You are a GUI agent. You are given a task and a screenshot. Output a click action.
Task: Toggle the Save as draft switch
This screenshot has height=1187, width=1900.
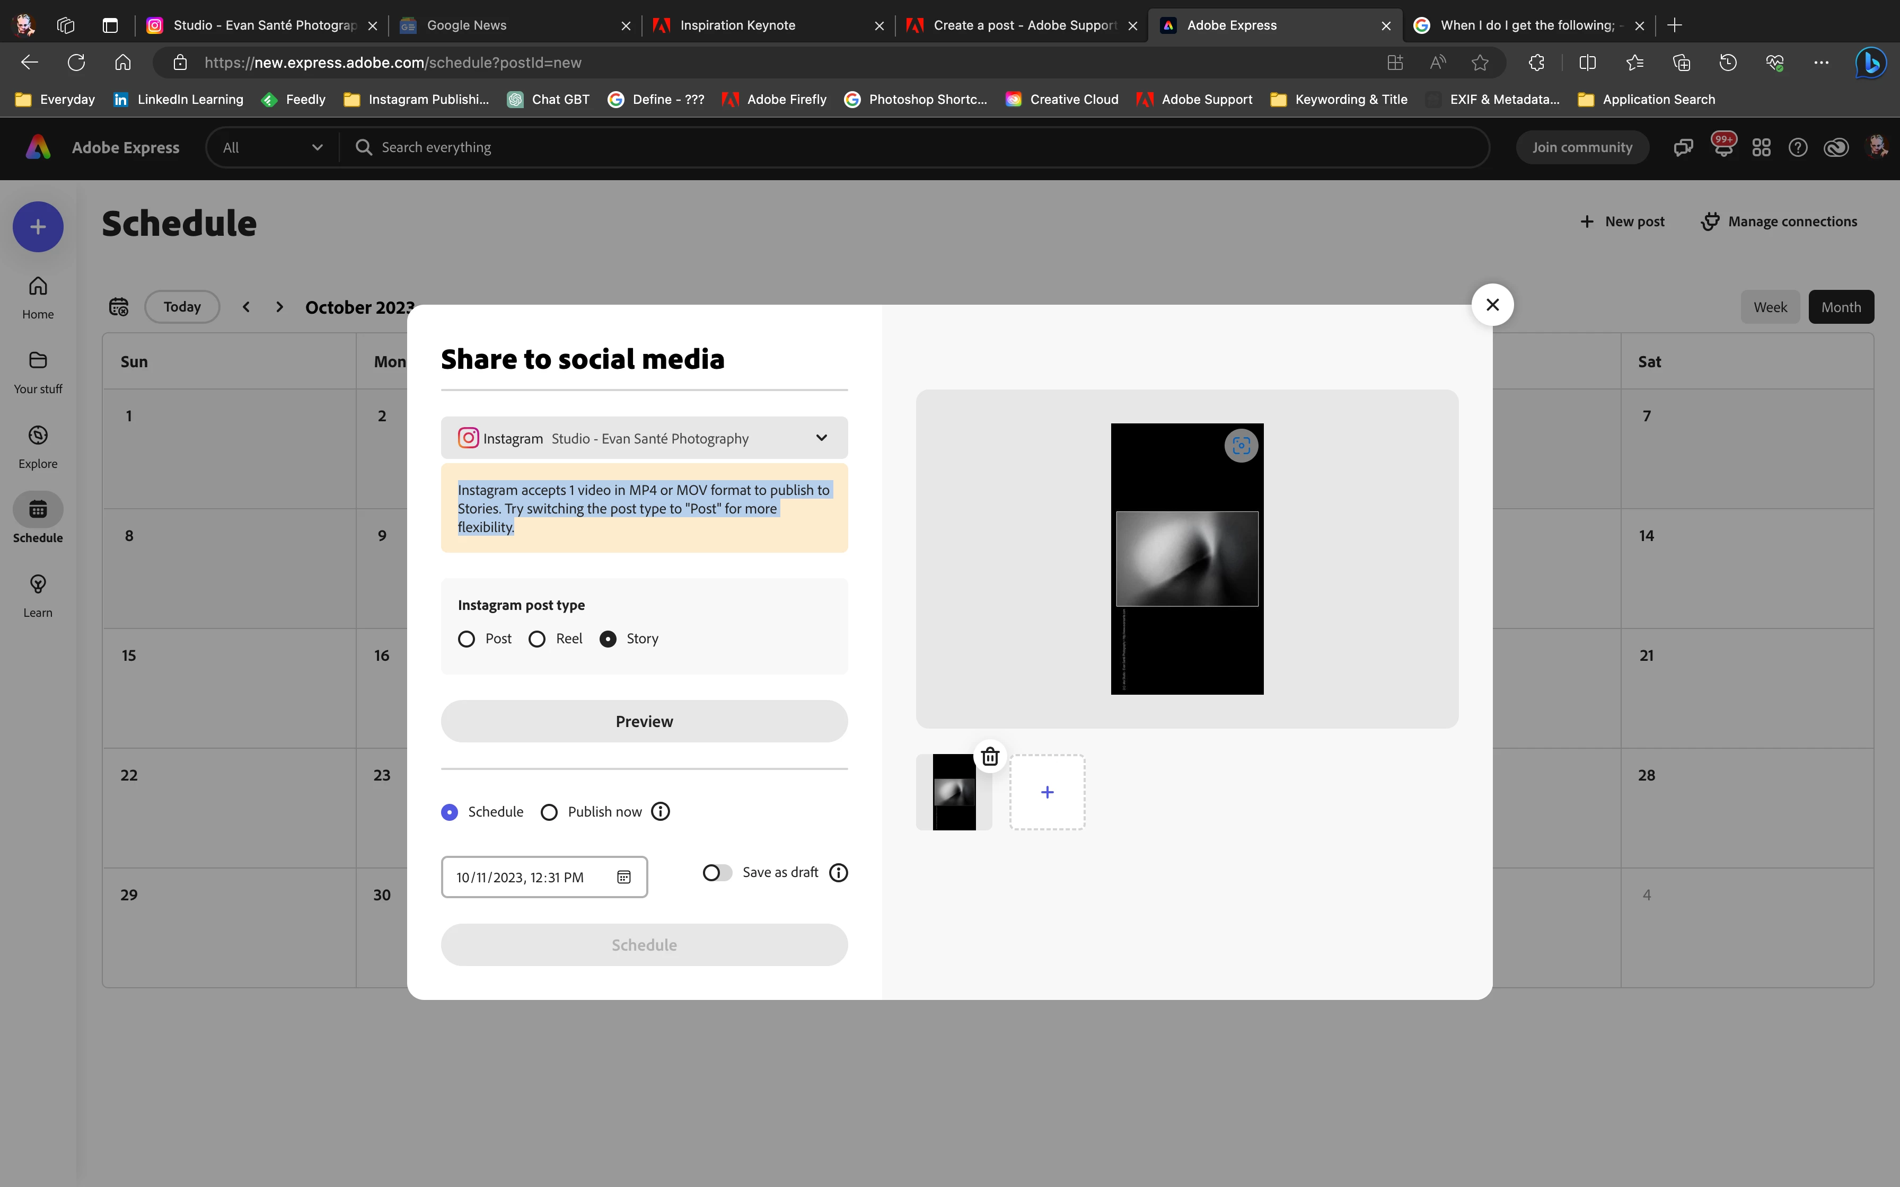click(717, 873)
